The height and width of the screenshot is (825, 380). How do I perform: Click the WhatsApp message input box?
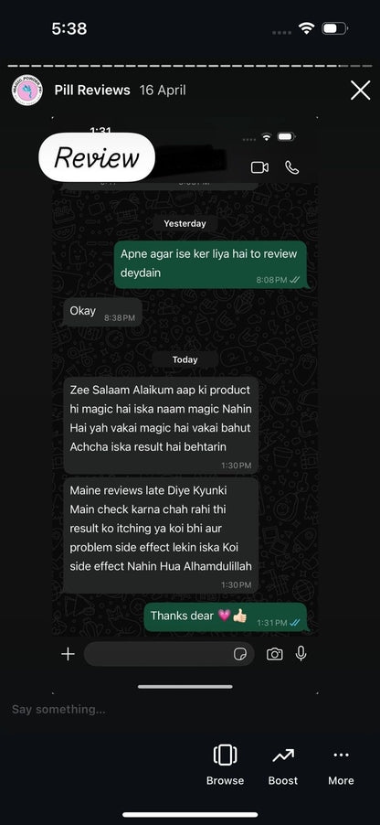[x=169, y=654]
